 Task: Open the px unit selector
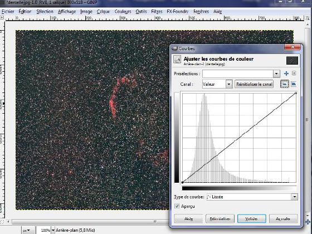[27, 231]
